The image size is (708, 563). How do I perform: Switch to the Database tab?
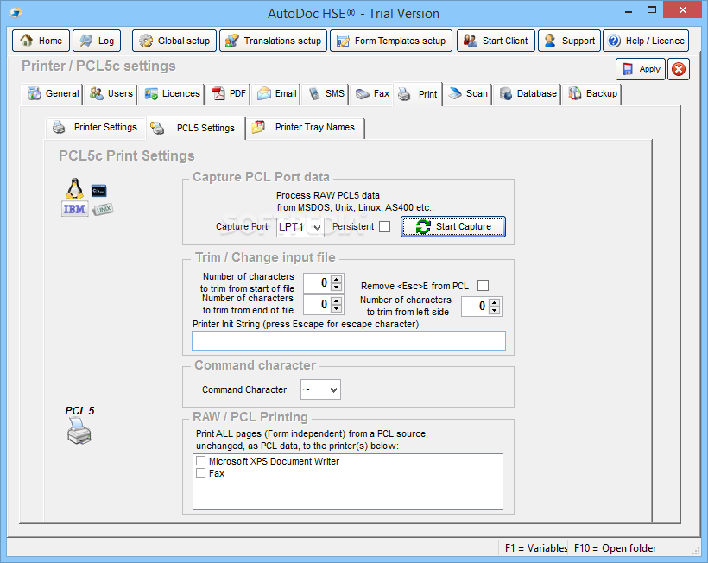(528, 94)
